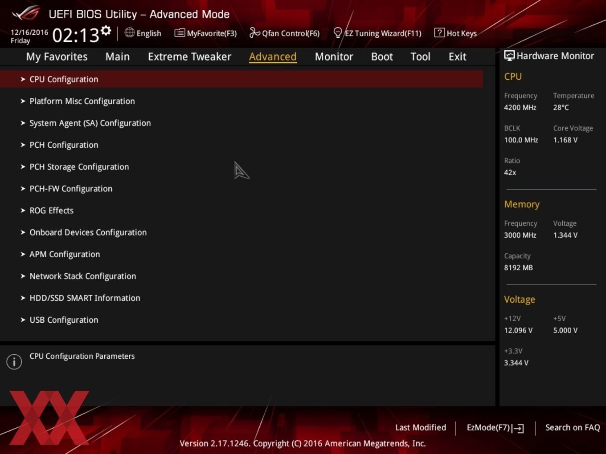Image resolution: width=606 pixels, height=454 pixels.
Task: Show Hot Keys list
Action: tap(455, 33)
